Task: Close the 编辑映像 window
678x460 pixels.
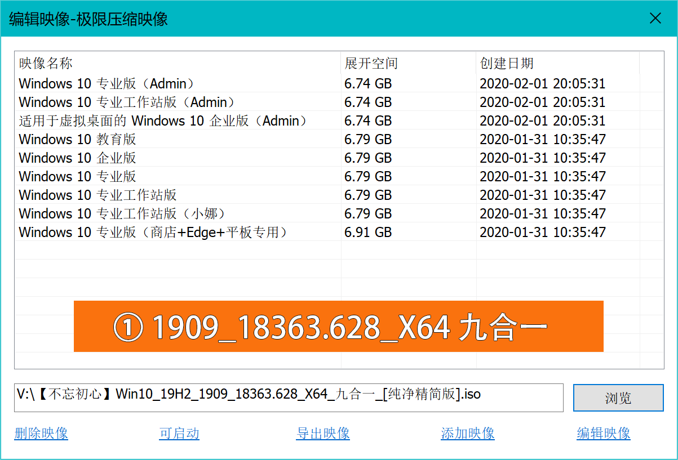Action: coord(655,19)
